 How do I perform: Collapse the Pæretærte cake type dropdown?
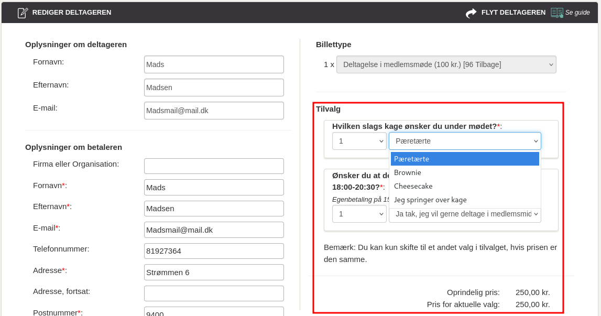coord(464,141)
